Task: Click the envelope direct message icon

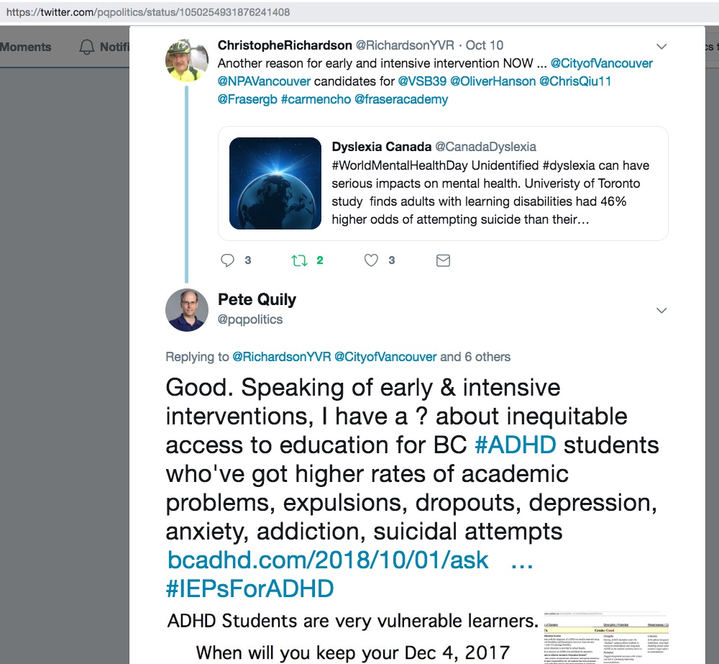Action: click(443, 260)
